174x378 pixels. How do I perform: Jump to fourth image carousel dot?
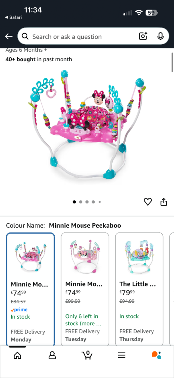(93, 202)
